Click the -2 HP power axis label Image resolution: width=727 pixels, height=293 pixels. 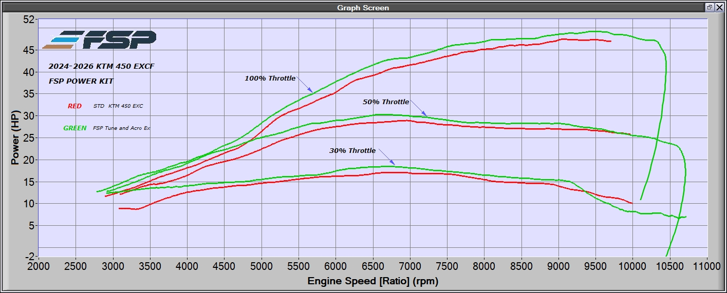(x=29, y=257)
